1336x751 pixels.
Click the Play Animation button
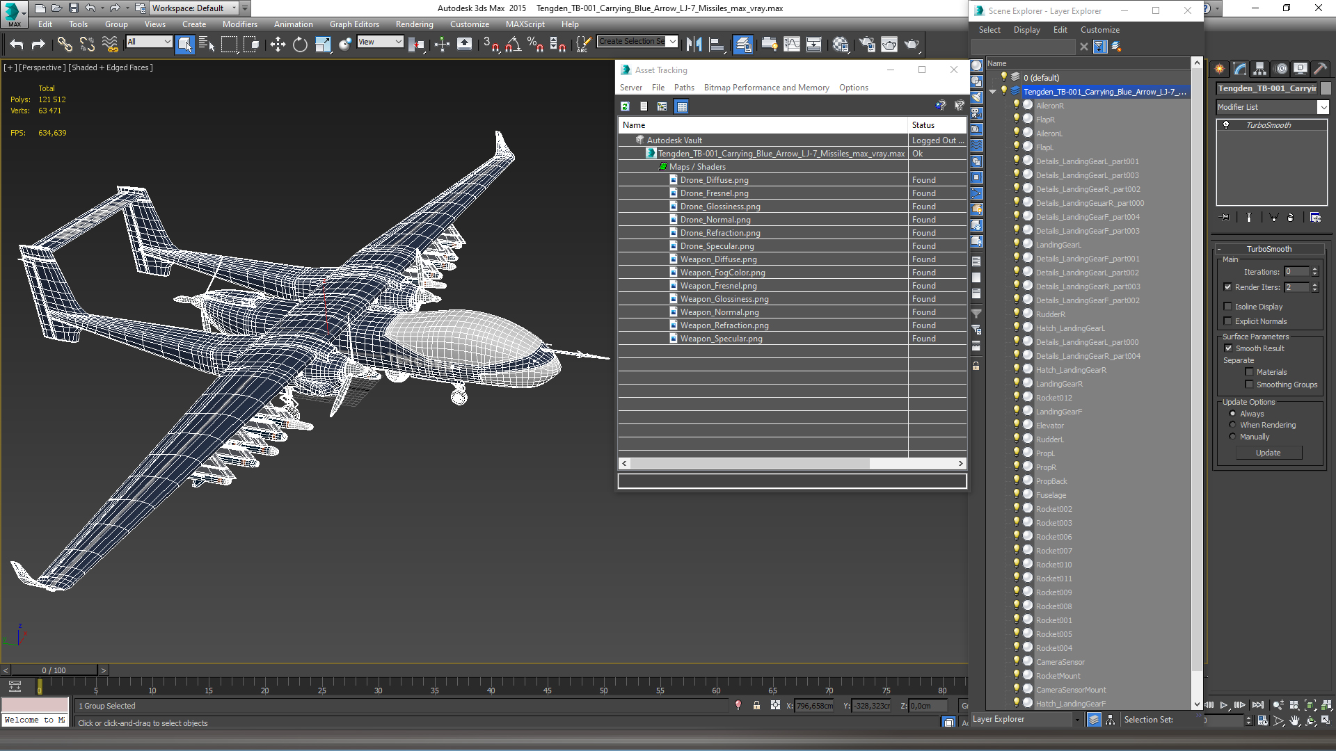(x=1224, y=705)
